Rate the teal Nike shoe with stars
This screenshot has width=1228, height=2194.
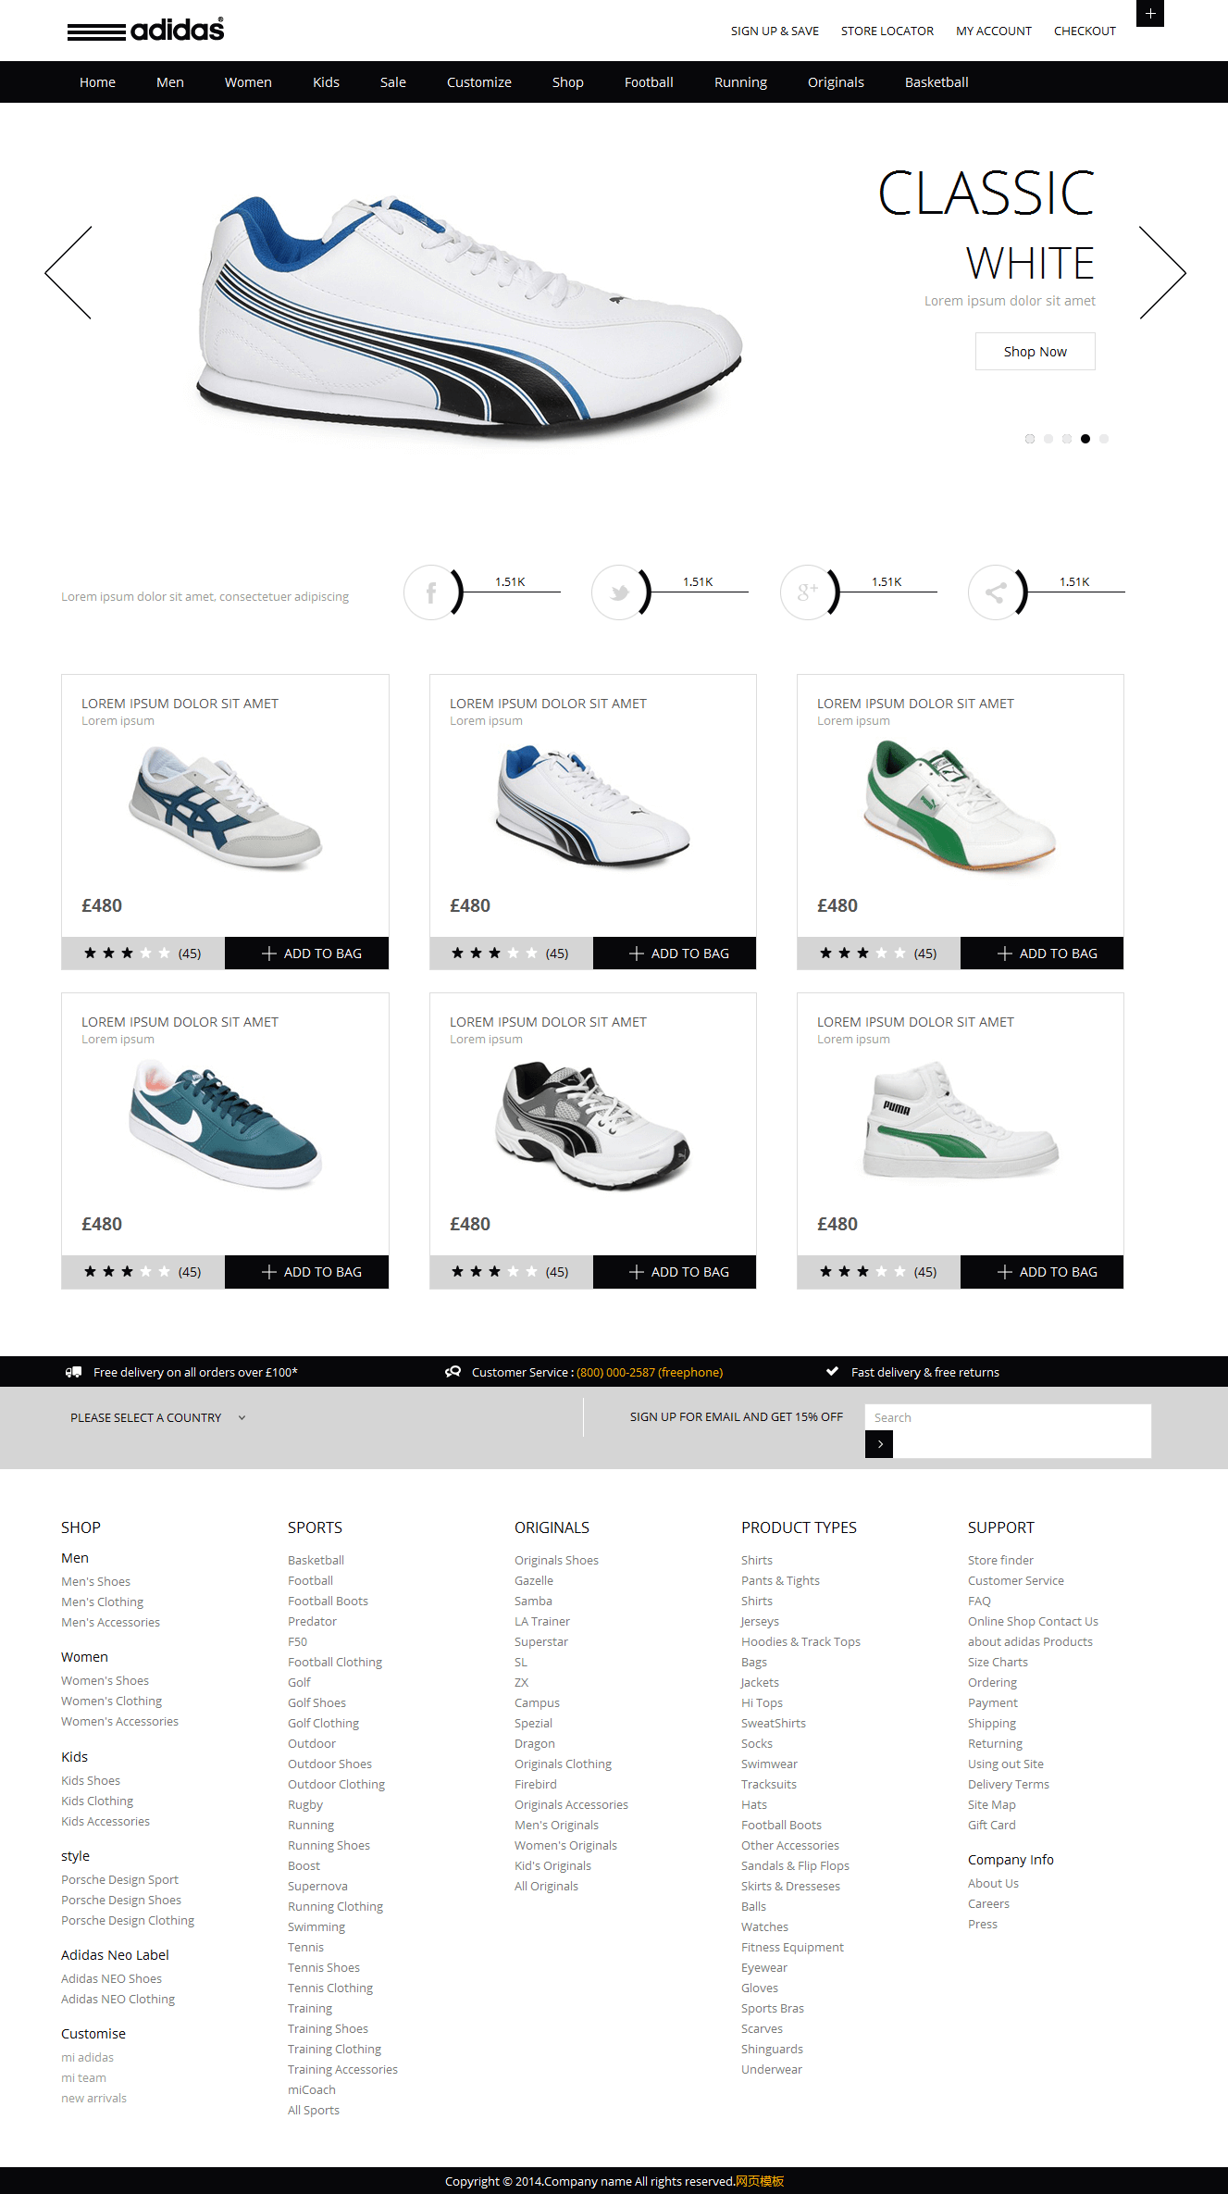click(x=127, y=1272)
